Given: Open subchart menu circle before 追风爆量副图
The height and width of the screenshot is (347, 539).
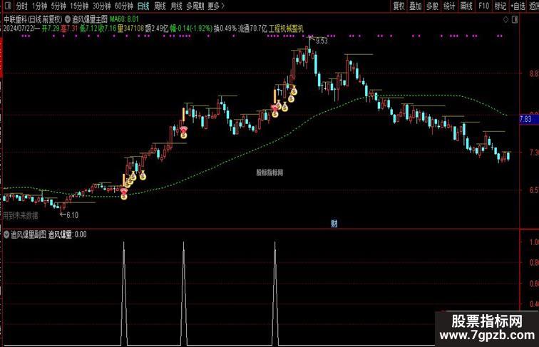Looking at the screenshot, I should (6, 234).
